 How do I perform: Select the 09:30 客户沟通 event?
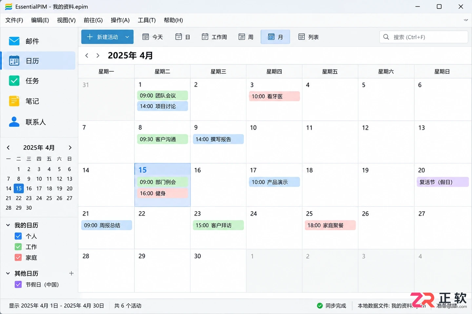pyautogui.click(x=162, y=139)
